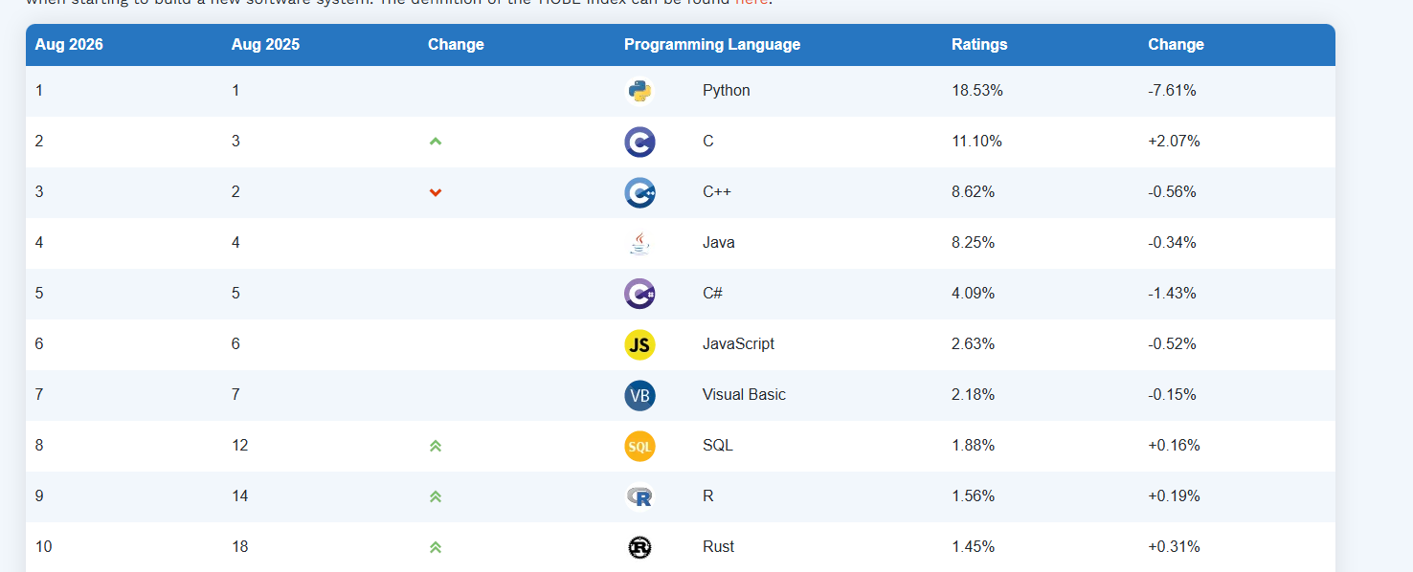Image resolution: width=1413 pixels, height=572 pixels.
Task: Select the Visual Basic language name
Action: pos(744,395)
